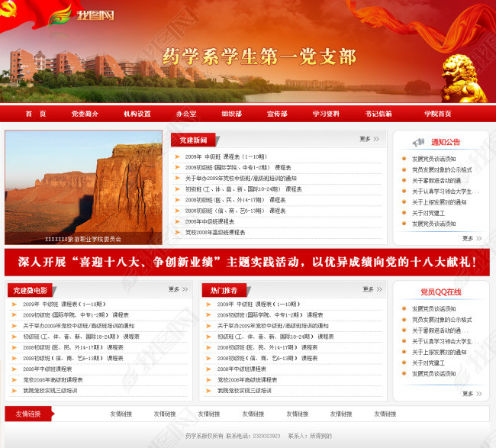Switch to the 党建新闻 section tab
The height and width of the screenshot is (448, 496).
[194, 140]
